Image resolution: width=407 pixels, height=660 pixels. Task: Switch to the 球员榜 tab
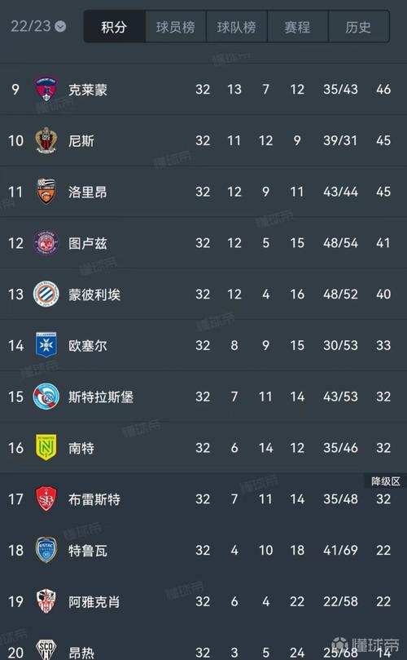[x=176, y=27]
